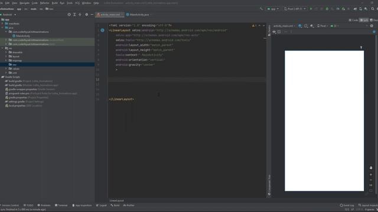The image size is (378, 212).
Task: Open App Inspection tool window
Action: pos(82,206)
